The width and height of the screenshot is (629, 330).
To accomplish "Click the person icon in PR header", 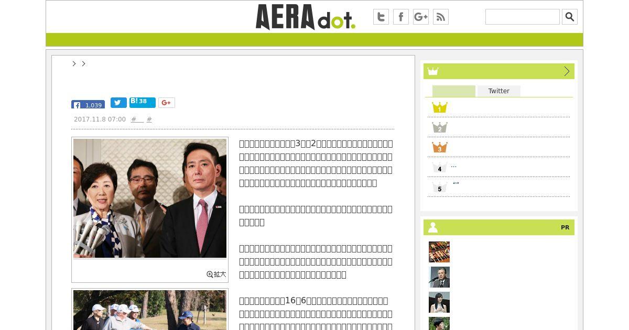I will tap(433, 227).
